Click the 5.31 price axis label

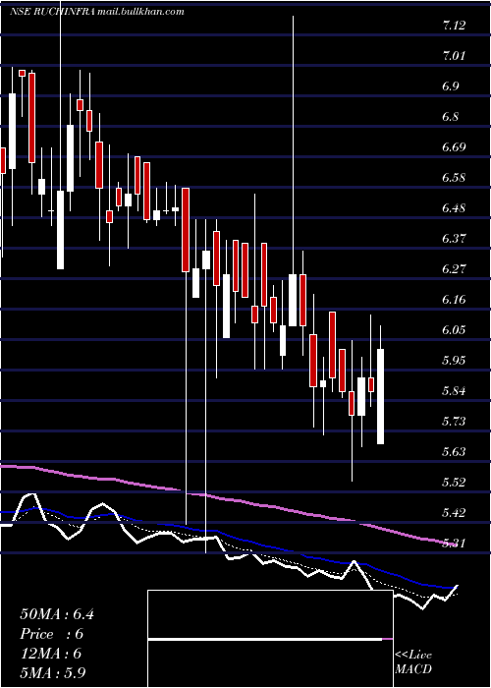[454, 545]
